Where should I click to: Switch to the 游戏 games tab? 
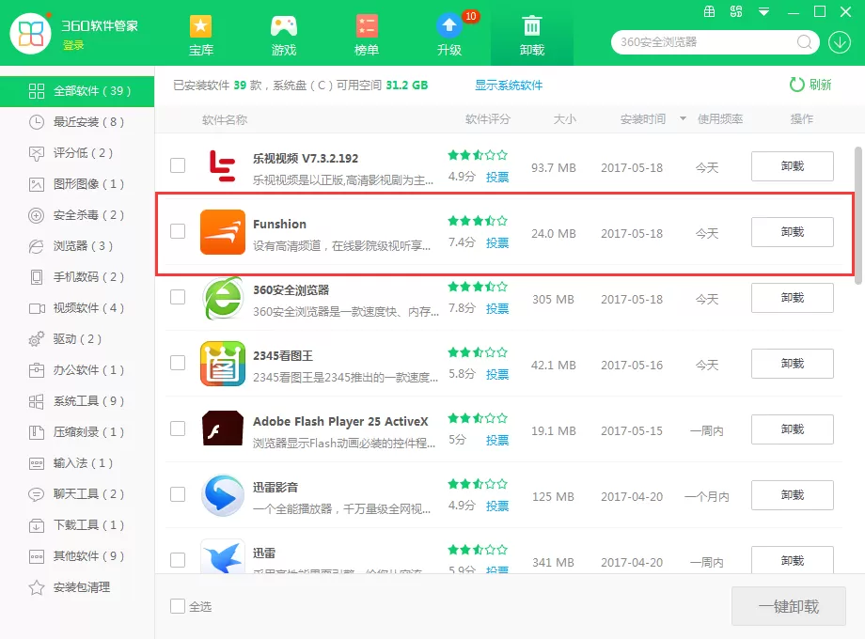[284, 36]
